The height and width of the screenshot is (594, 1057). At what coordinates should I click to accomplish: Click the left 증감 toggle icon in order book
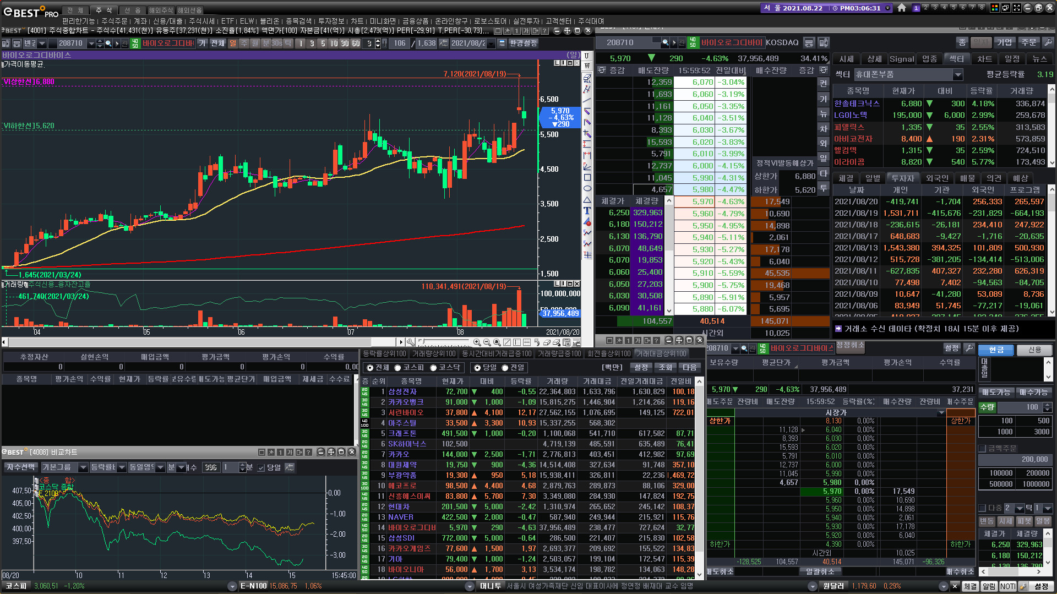[602, 70]
